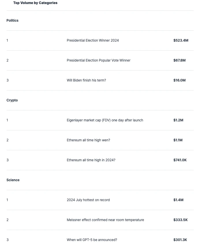Viewport: 200px width, 250px height.
Task: Click the Meissner effect confirmed market link
Action: pos(105,220)
